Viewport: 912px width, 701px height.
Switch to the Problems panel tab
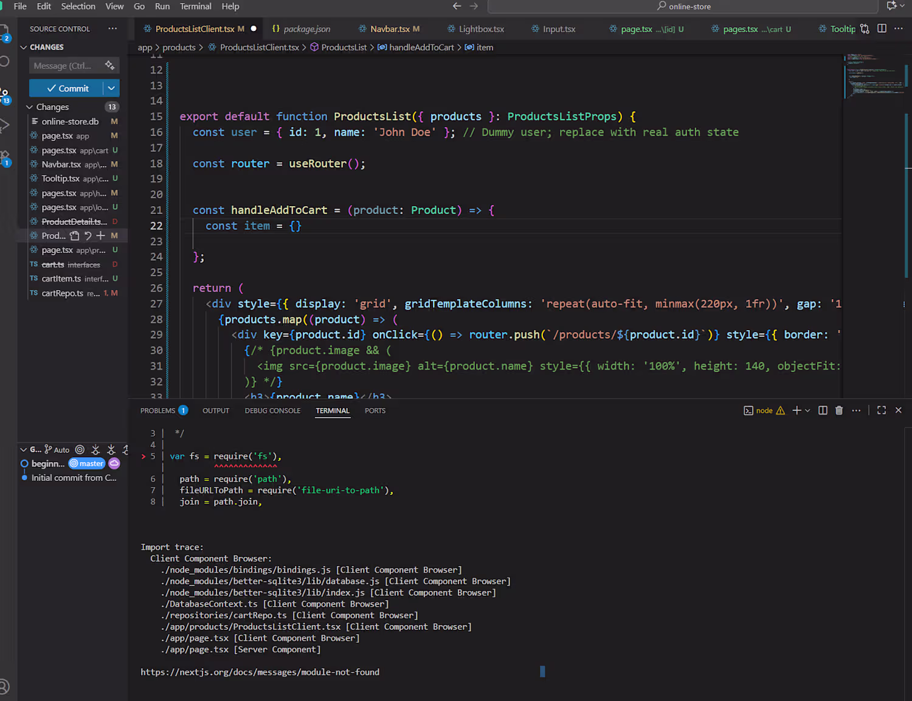[x=157, y=410]
